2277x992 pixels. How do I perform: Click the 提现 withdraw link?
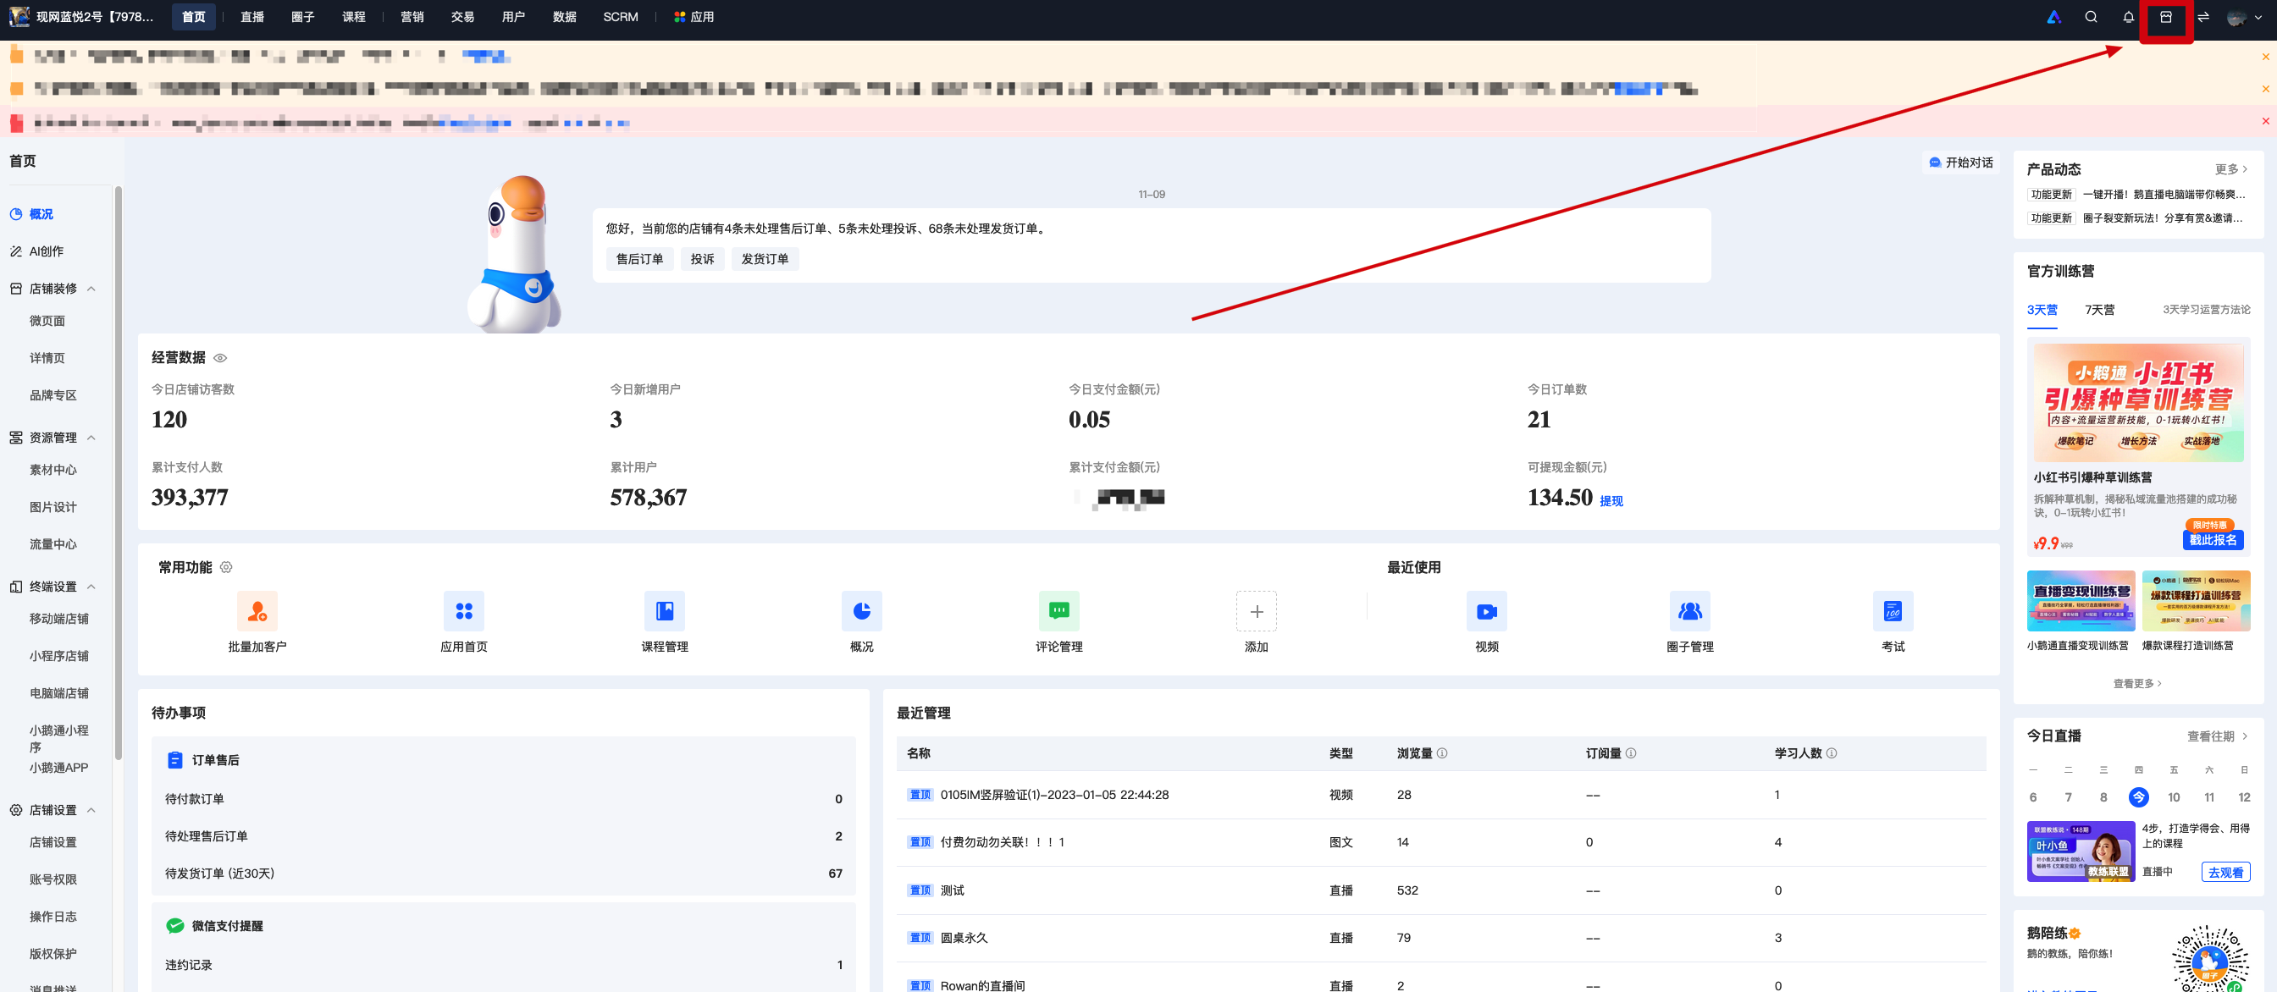coord(1611,501)
